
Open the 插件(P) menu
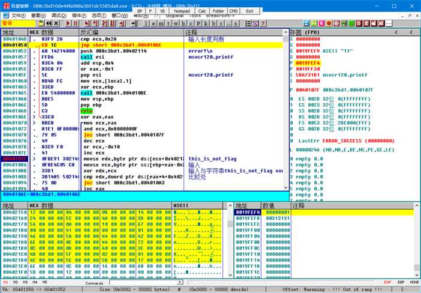(x=79, y=16)
